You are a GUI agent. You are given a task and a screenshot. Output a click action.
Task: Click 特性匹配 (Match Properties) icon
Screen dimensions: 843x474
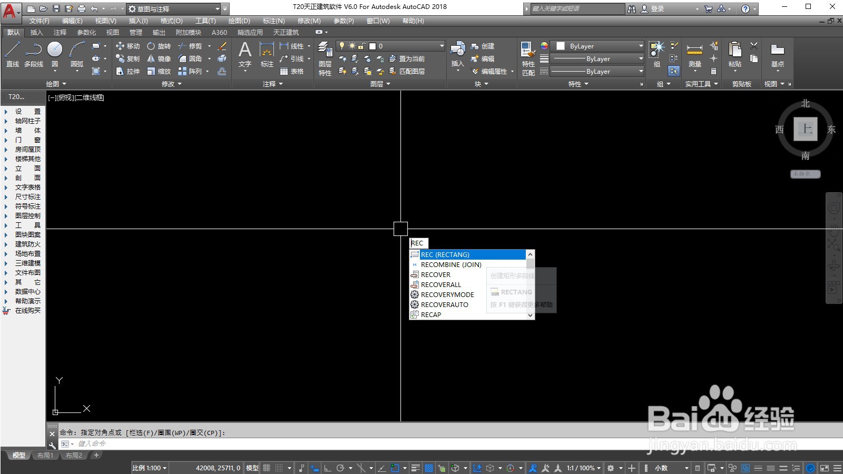[528, 59]
